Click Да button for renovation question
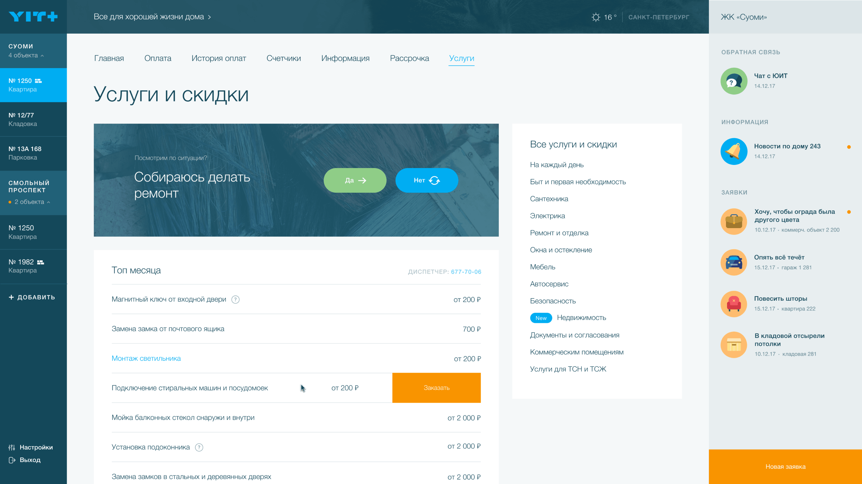Image resolution: width=862 pixels, height=484 pixels. [x=354, y=180]
